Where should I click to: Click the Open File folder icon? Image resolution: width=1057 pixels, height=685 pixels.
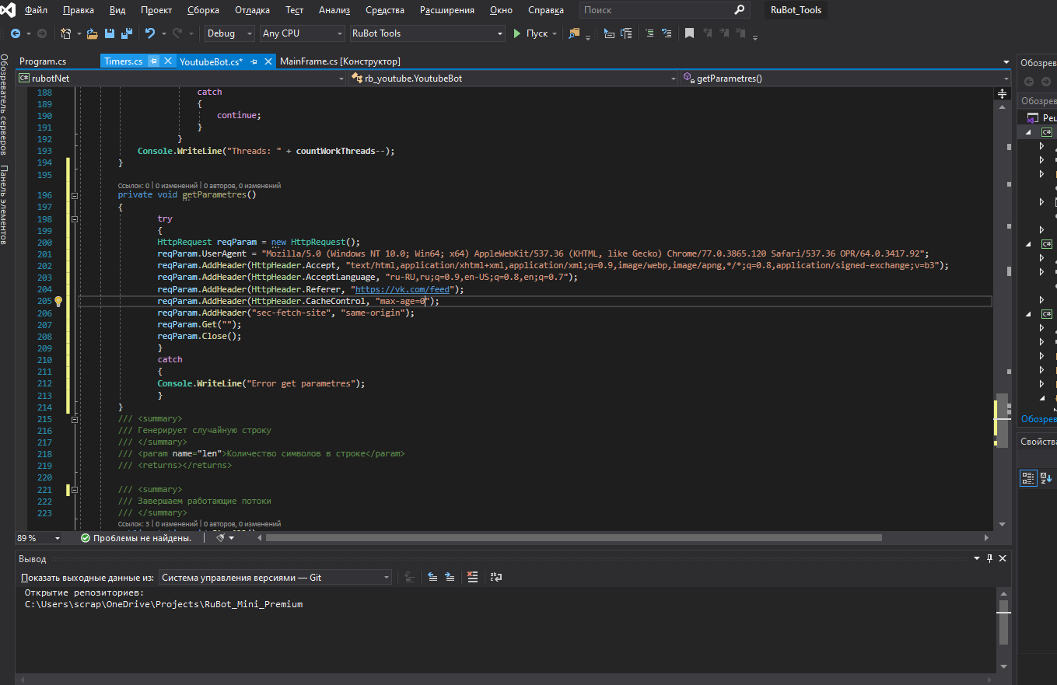(93, 33)
